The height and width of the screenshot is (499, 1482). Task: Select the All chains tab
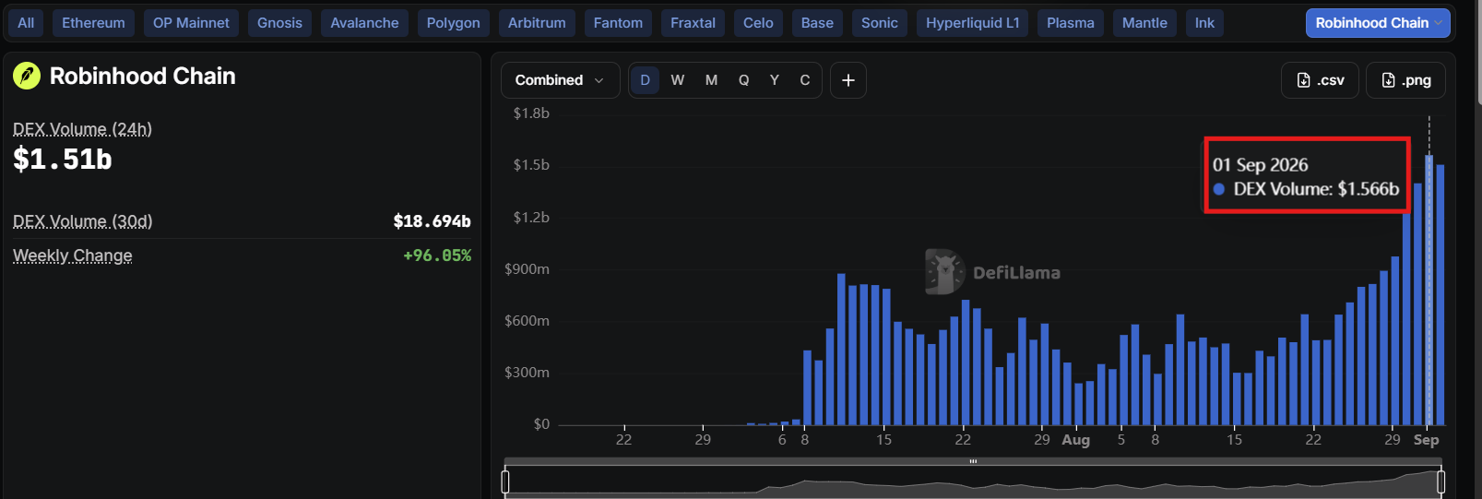coord(26,23)
